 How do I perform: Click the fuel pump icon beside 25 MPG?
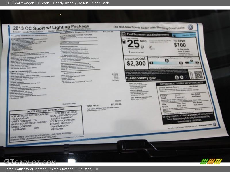pos(124,42)
